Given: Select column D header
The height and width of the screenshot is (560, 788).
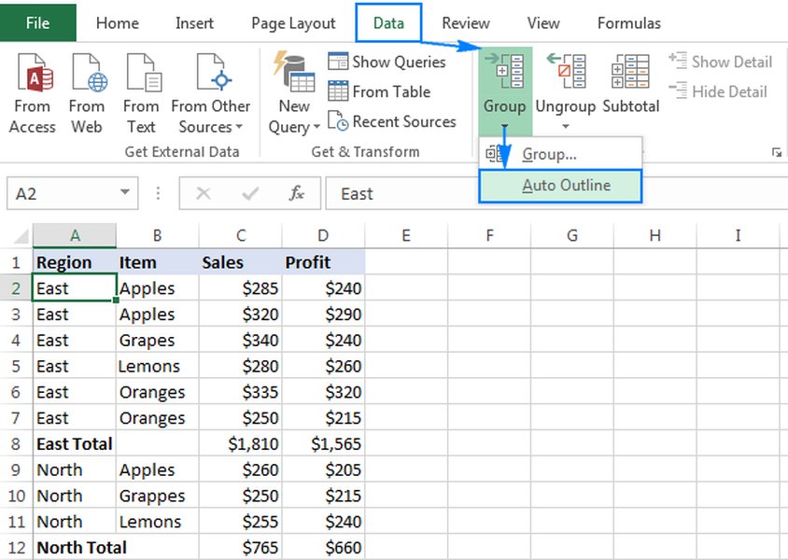Looking at the screenshot, I should coord(323,235).
